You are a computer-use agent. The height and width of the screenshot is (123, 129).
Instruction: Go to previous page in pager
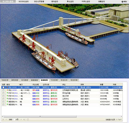(6, 119)
